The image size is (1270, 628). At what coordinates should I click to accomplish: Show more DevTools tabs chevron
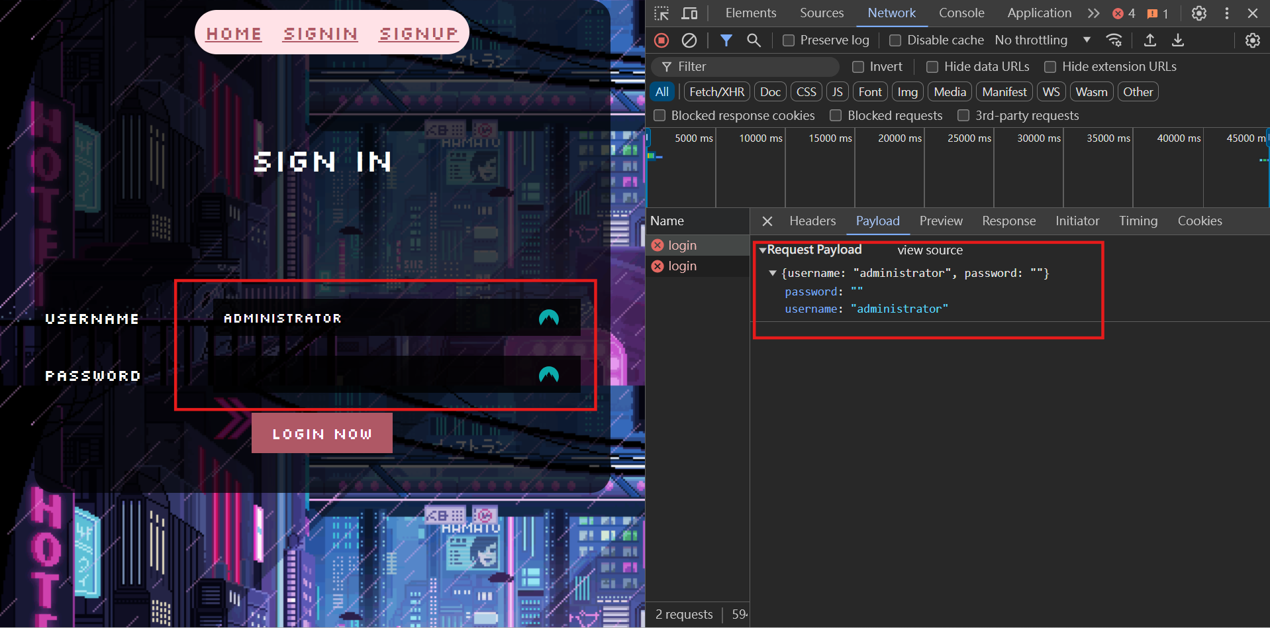pos(1093,13)
